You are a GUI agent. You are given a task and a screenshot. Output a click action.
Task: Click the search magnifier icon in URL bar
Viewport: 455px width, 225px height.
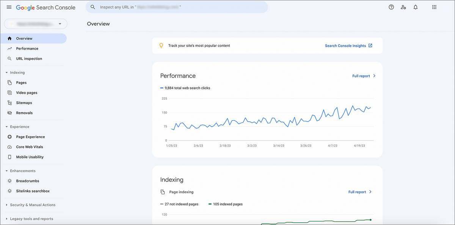(93, 7)
